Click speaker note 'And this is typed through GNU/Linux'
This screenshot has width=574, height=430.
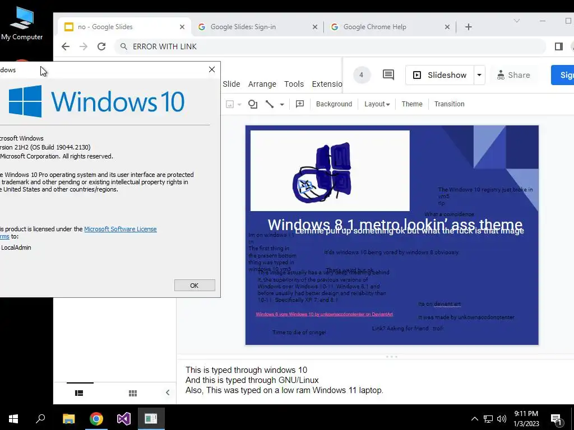click(x=252, y=380)
